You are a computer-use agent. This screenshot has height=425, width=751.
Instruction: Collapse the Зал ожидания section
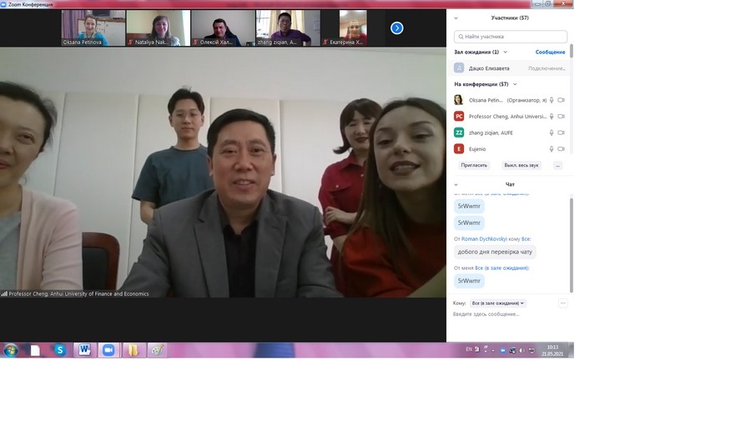(x=506, y=52)
